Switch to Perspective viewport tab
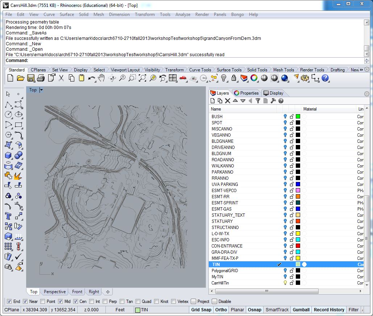Image resolution: width=373 pixels, height=316 pixels. click(55, 292)
